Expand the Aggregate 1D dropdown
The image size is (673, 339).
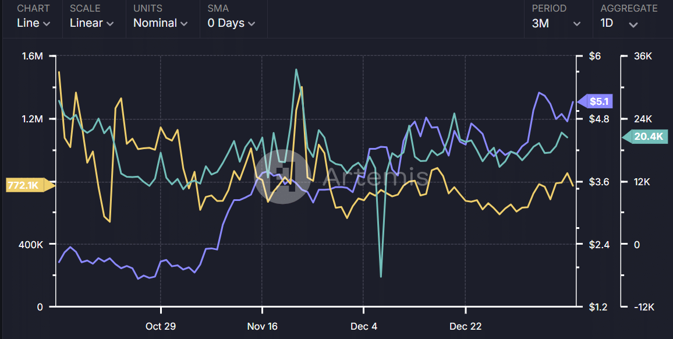[x=619, y=23]
